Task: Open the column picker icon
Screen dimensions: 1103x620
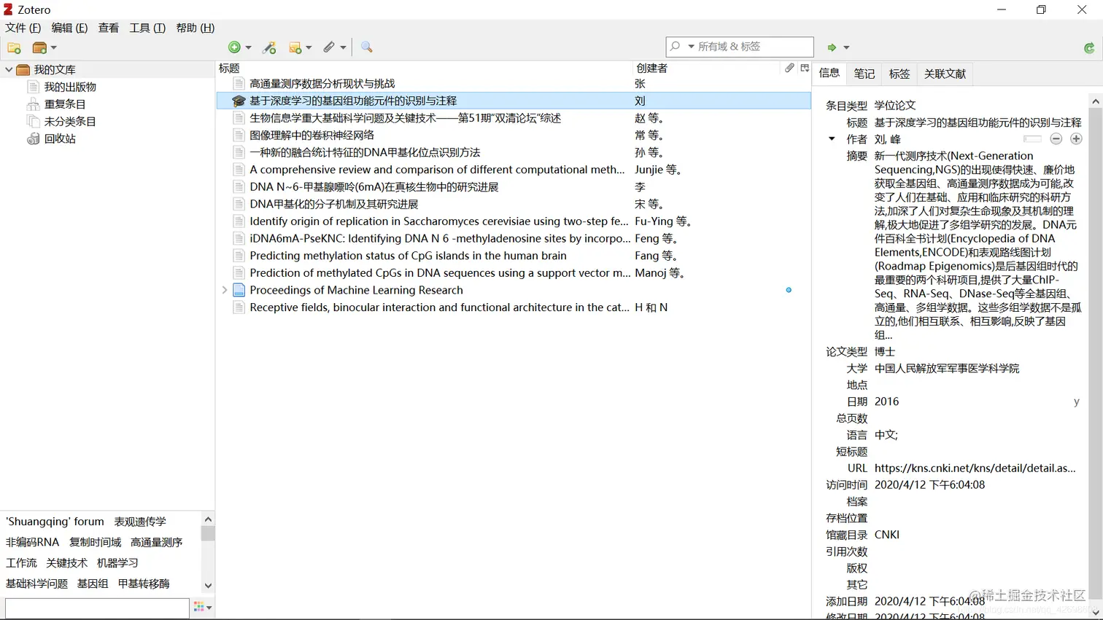Action: (805, 68)
